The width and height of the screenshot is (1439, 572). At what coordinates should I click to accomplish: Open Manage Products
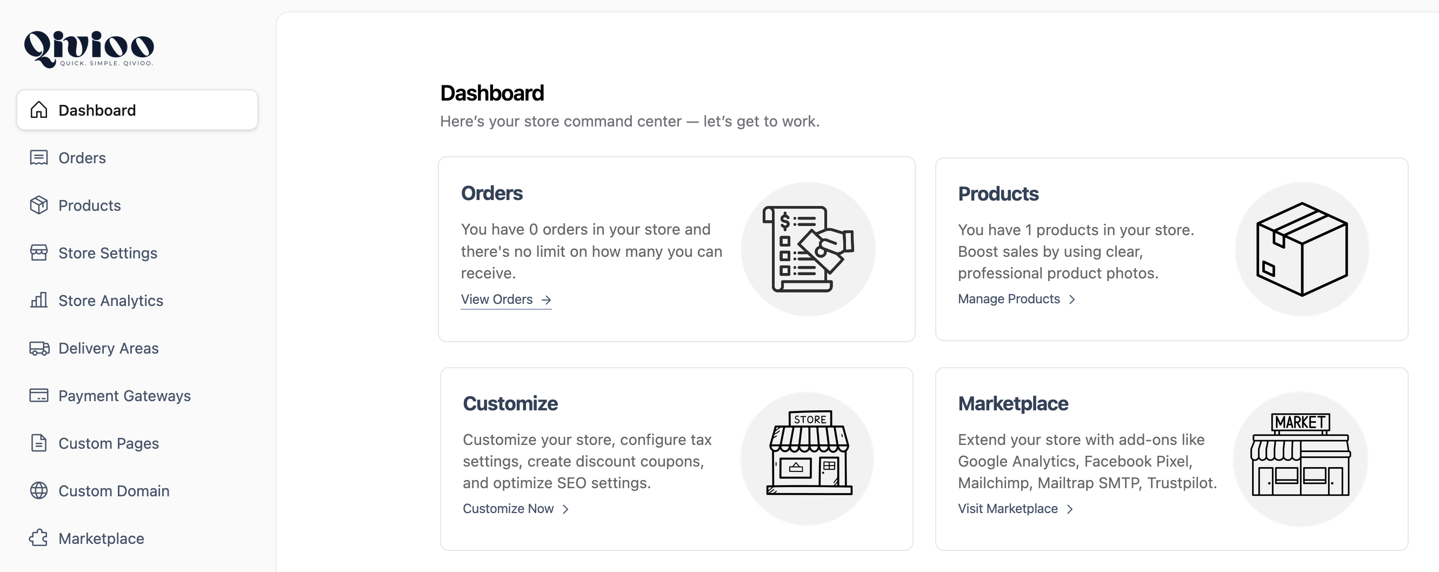[x=1008, y=299]
